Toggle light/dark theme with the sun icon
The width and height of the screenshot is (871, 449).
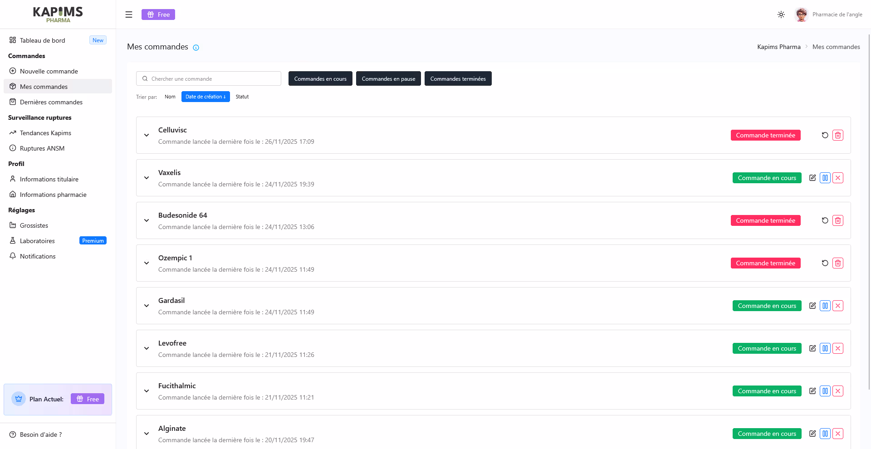coord(781,15)
